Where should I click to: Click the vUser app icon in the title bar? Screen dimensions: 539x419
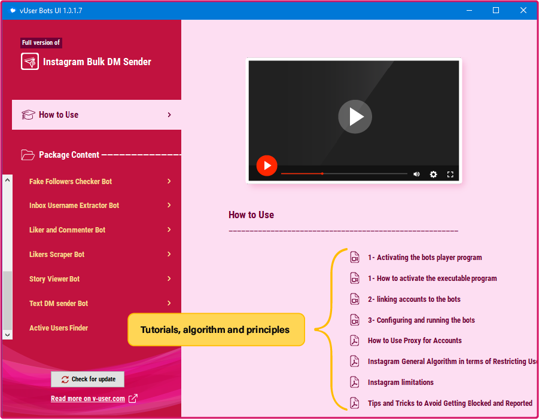click(13, 10)
